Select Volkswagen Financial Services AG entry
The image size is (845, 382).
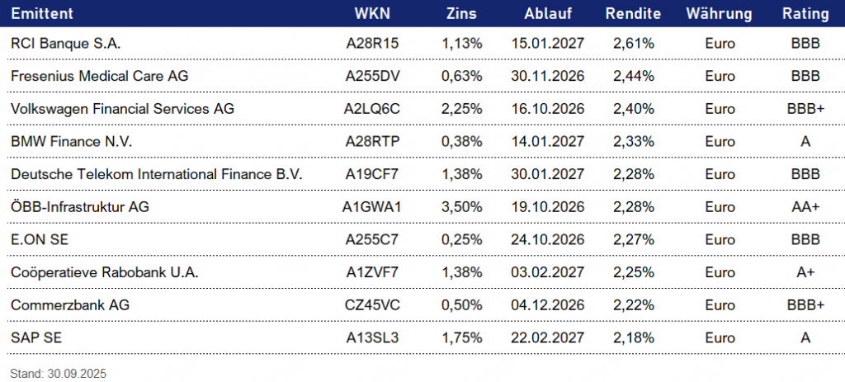point(122,108)
